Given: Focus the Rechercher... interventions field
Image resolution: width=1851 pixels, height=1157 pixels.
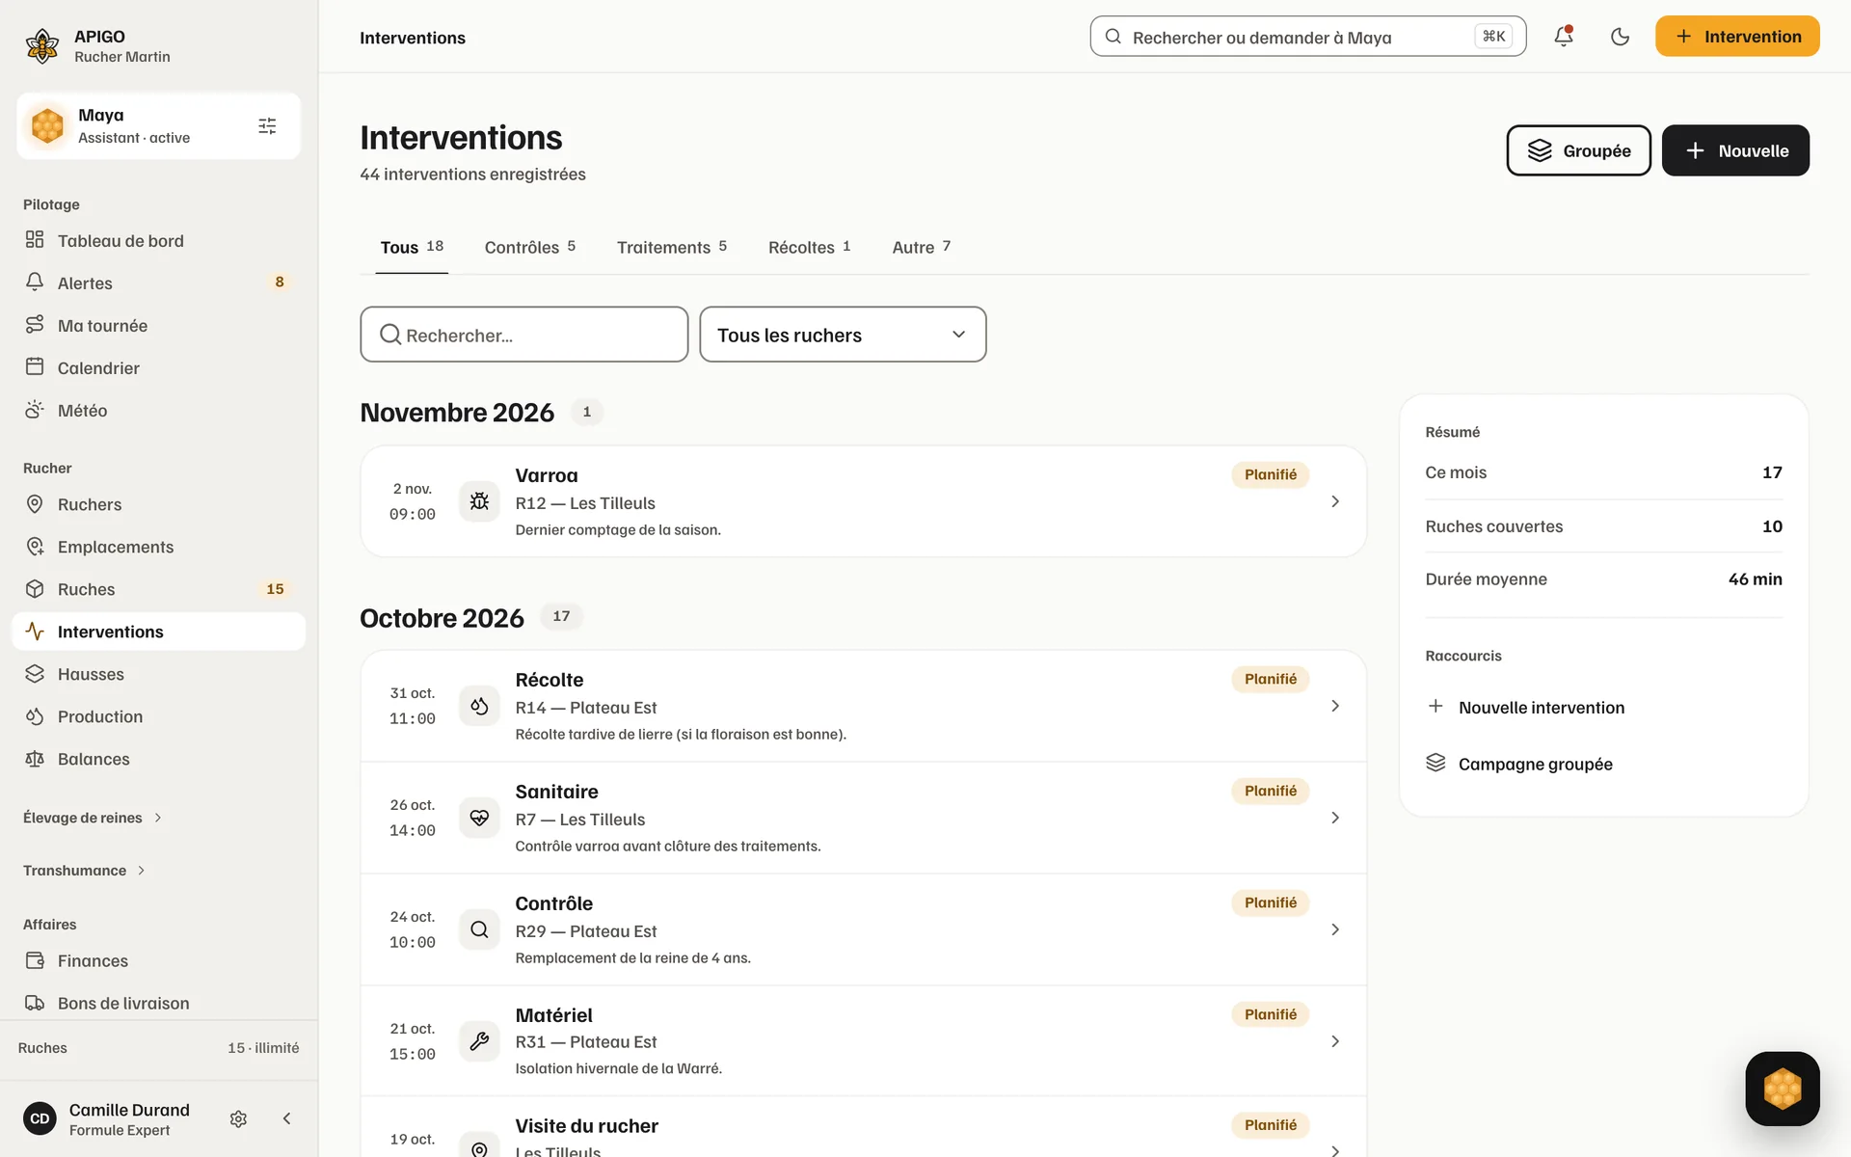Looking at the screenshot, I should pos(523,335).
